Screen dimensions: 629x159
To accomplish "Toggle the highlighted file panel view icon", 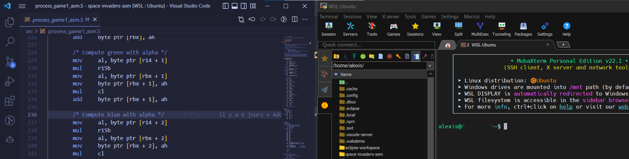I will point(416,56).
